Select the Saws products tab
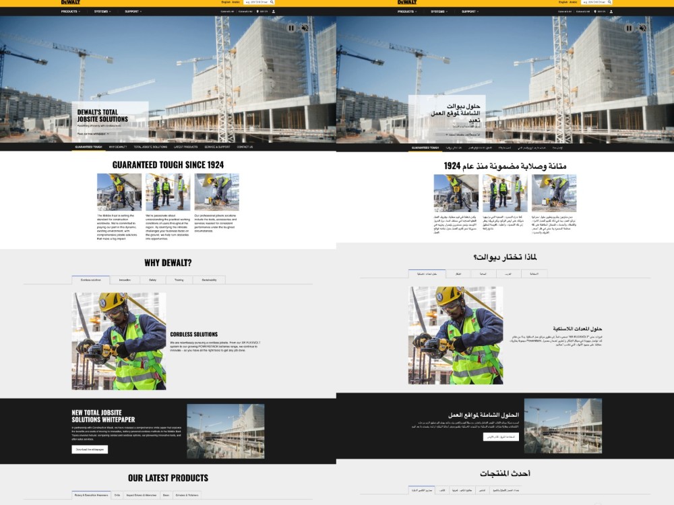This screenshot has width=674, height=505. coord(166,495)
